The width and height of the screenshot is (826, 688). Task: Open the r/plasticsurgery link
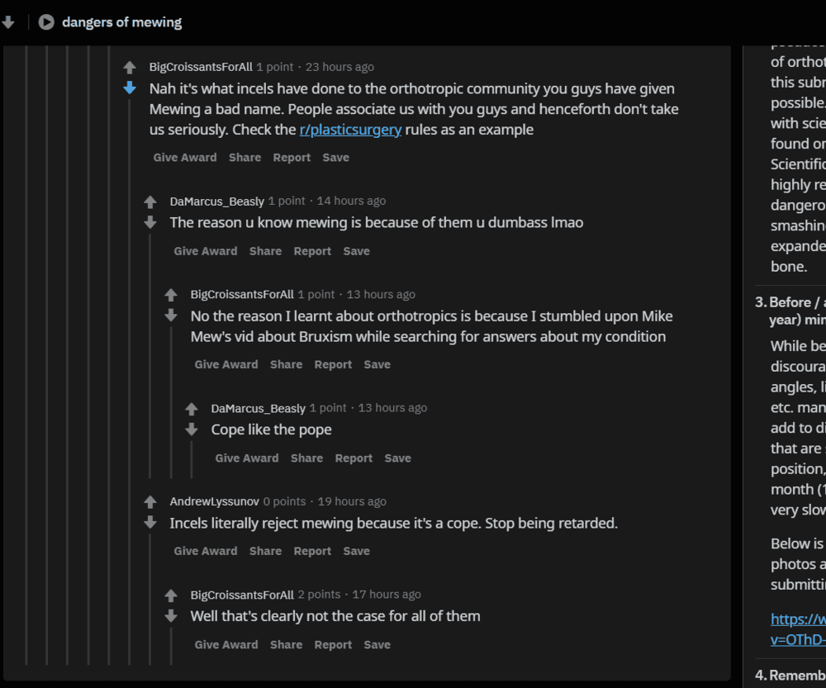point(350,130)
